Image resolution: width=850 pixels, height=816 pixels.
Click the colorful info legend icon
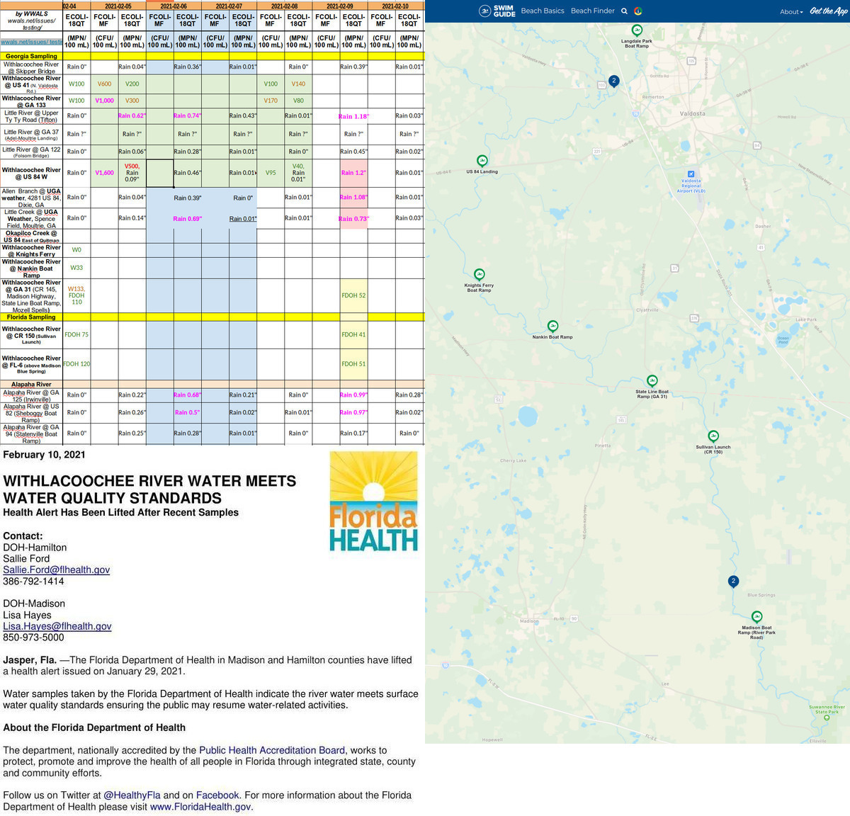(638, 11)
